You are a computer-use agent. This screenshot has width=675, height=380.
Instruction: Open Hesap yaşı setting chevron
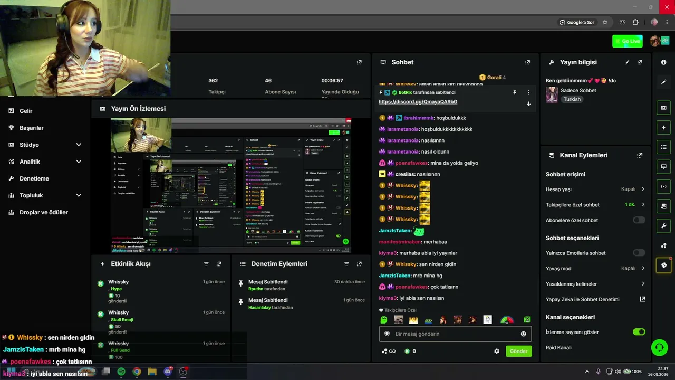point(643,189)
